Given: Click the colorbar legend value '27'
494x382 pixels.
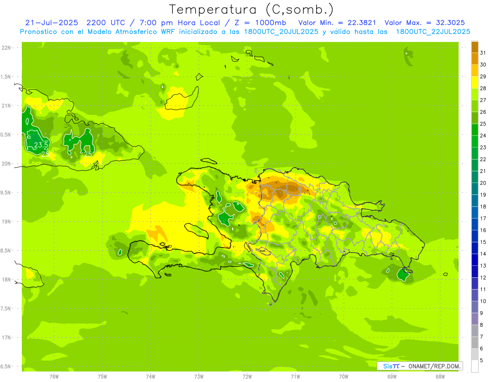Looking at the screenshot, I should tap(483, 100).
